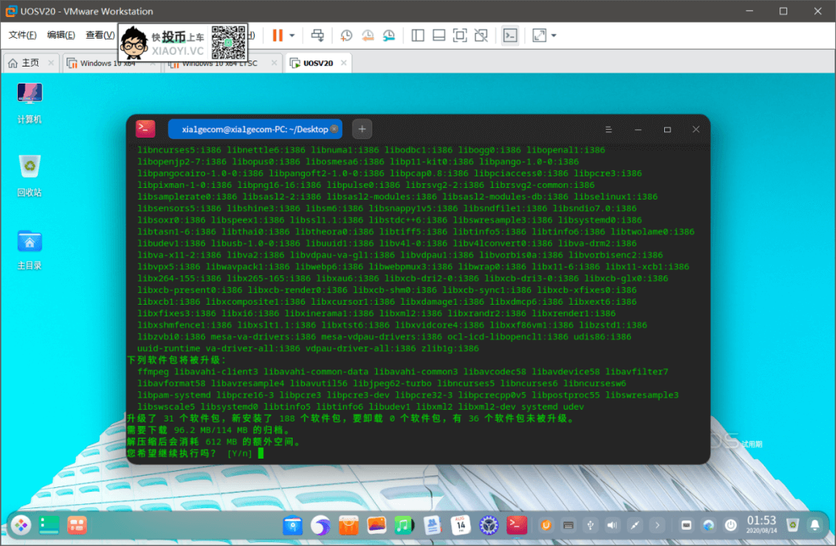Toggle the library sidebar panel
836x546 pixels.
(x=418, y=36)
